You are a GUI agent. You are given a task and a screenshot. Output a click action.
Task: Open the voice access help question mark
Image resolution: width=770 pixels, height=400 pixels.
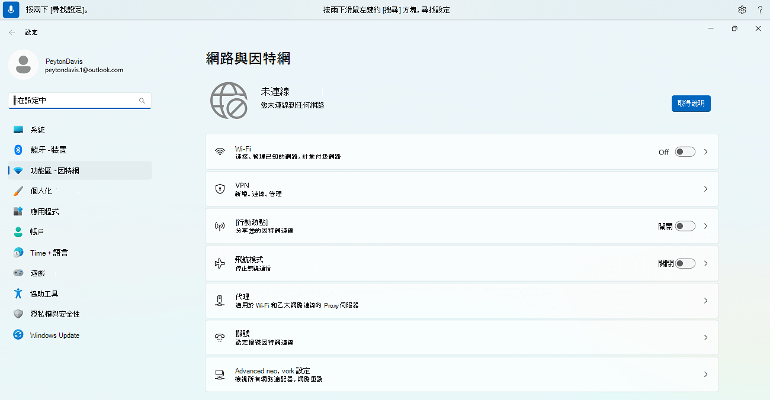[x=760, y=9]
